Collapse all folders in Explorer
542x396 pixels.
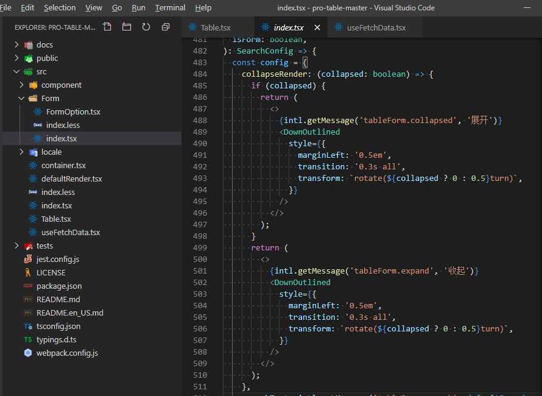click(x=166, y=27)
